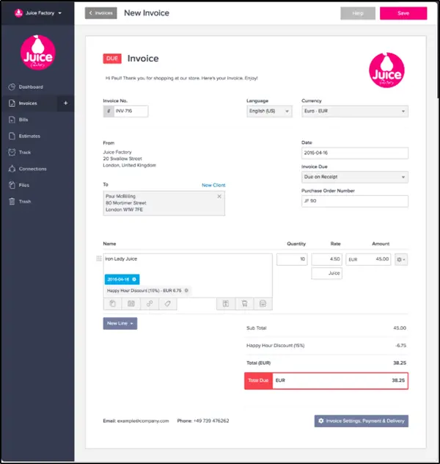Image resolution: width=440 pixels, height=464 pixels.
Task: Click the Juice Factory sidebar logo
Action: (38, 53)
